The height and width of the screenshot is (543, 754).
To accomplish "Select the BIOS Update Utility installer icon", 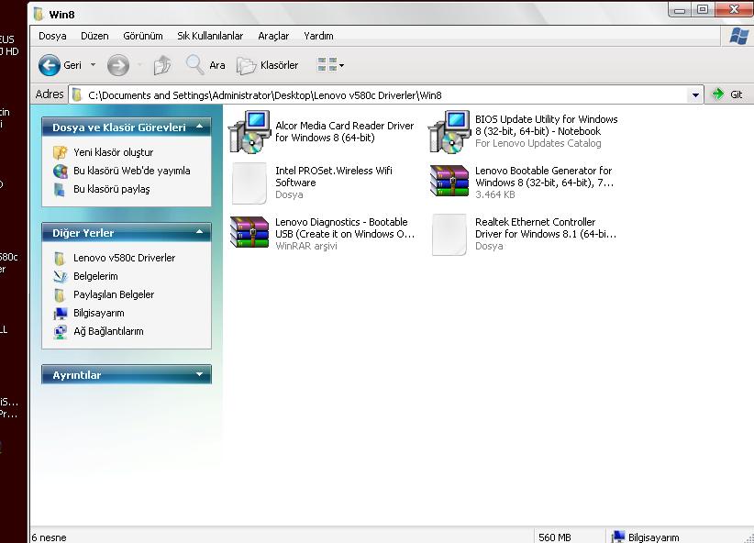I will pyautogui.click(x=449, y=132).
